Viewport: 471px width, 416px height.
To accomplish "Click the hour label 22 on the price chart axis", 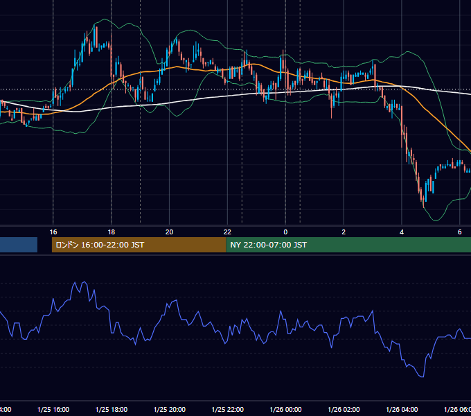I will 227,232.
